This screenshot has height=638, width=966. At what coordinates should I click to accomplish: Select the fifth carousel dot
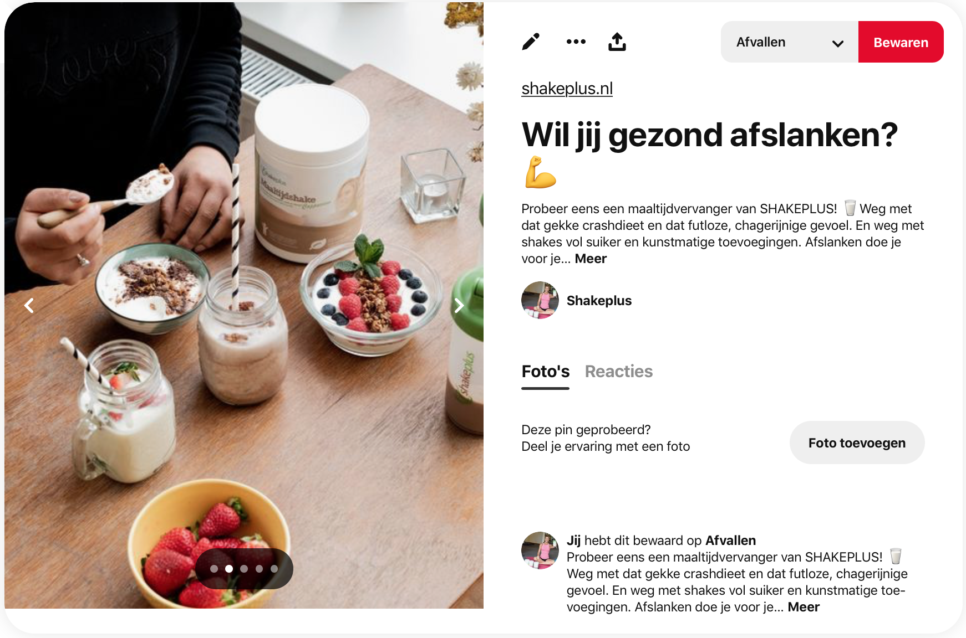click(274, 569)
